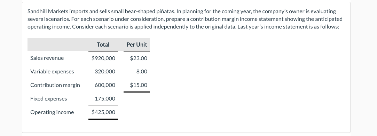The image size is (377, 136).
Task: Click the 320,000 variable expenses total
Action: pyautogui.click(x=105, y=72)
